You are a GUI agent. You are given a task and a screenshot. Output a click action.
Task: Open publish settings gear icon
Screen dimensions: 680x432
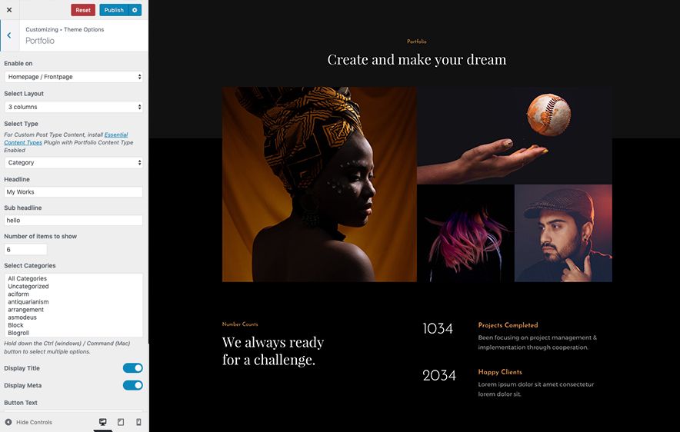click(135, 10)
